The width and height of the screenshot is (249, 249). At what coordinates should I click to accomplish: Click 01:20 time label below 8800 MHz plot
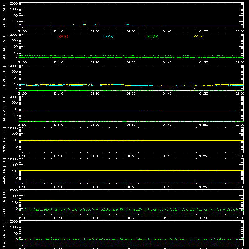(95, 218)
